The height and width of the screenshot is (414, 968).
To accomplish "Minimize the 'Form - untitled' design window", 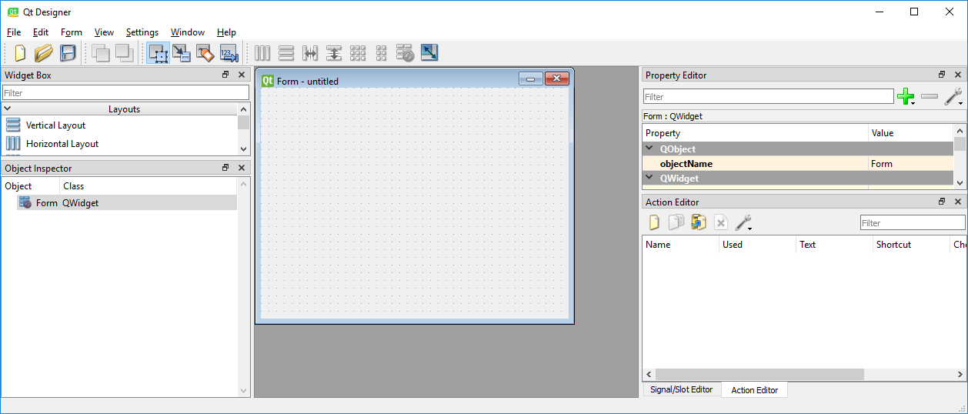I will pyautogui.click(x=531, y=78).
